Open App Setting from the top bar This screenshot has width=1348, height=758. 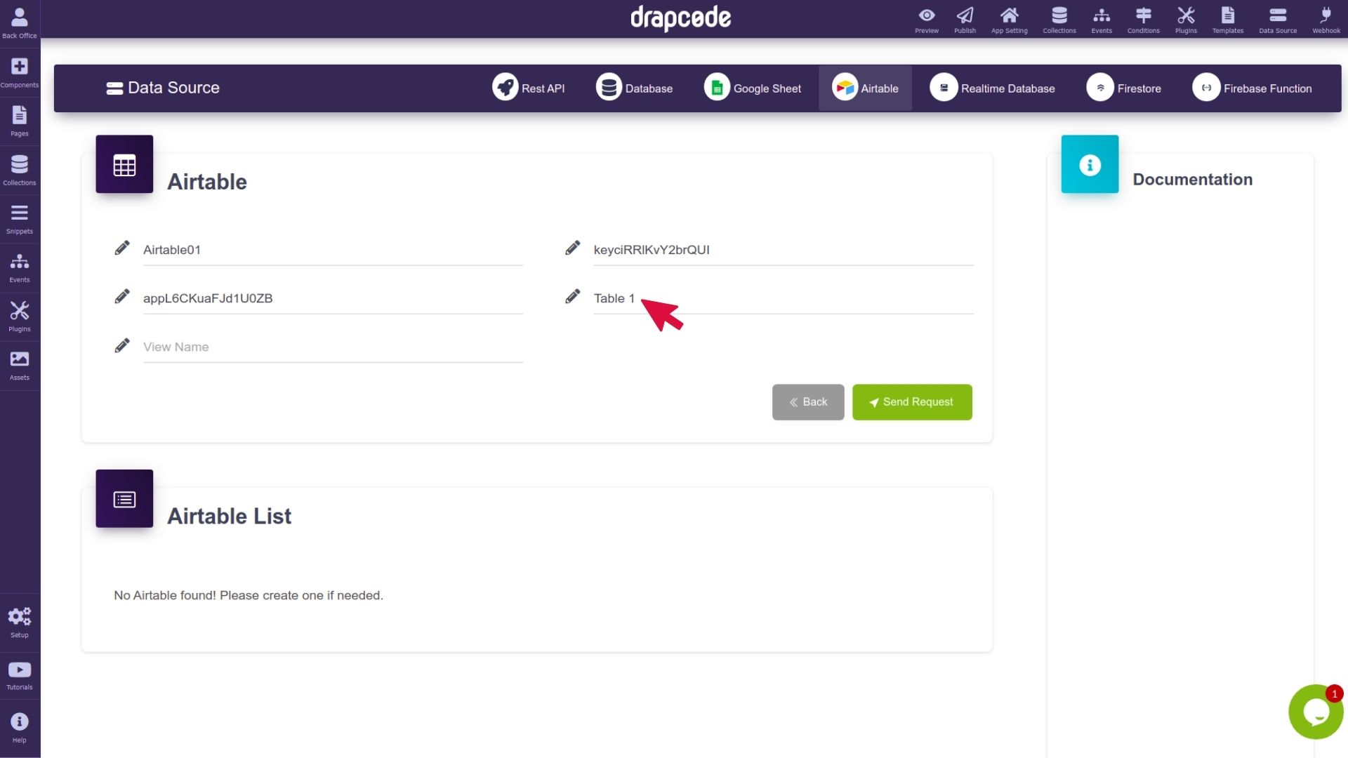click(x=1010, y=20)
